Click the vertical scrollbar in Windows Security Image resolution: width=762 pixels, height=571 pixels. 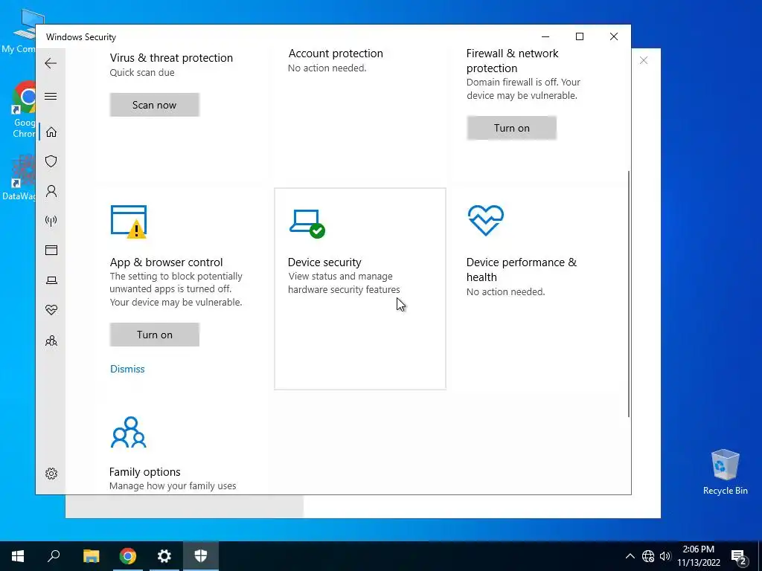tap(629, 294)
